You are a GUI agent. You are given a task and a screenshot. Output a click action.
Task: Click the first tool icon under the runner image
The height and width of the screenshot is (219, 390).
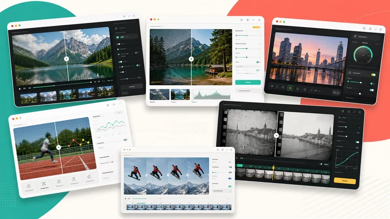coord(29,186)
